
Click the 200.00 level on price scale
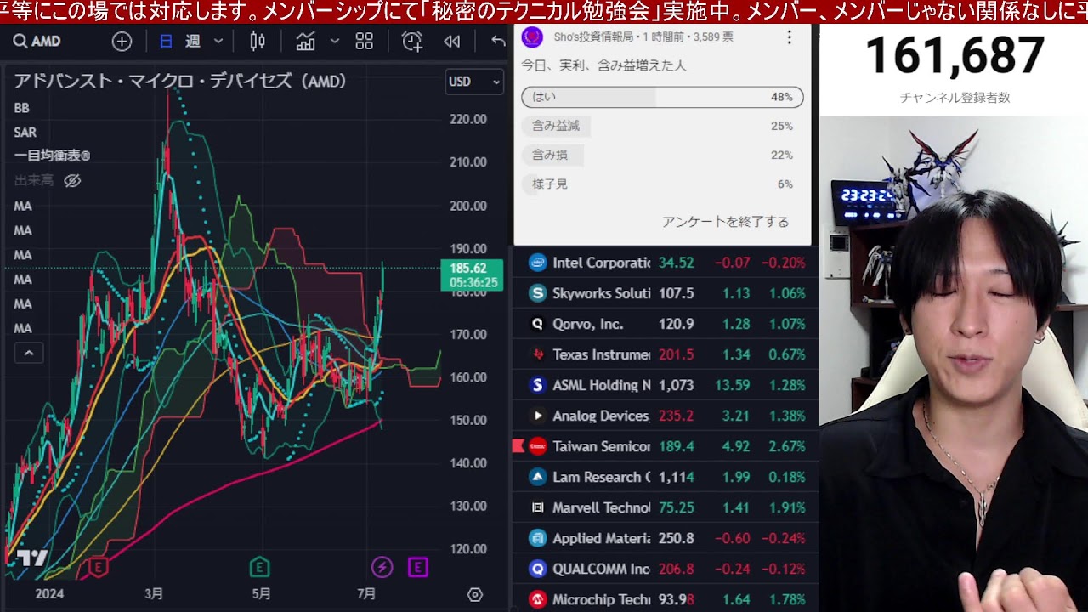(468, 206)
